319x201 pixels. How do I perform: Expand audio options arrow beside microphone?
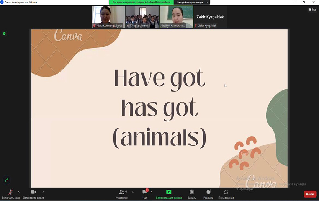click(x=18, y=192)
